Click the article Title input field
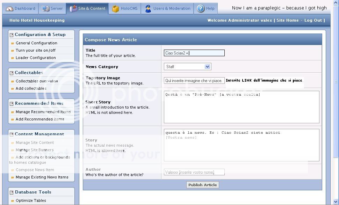Viewport: 339px width, 205px height. 194,53
